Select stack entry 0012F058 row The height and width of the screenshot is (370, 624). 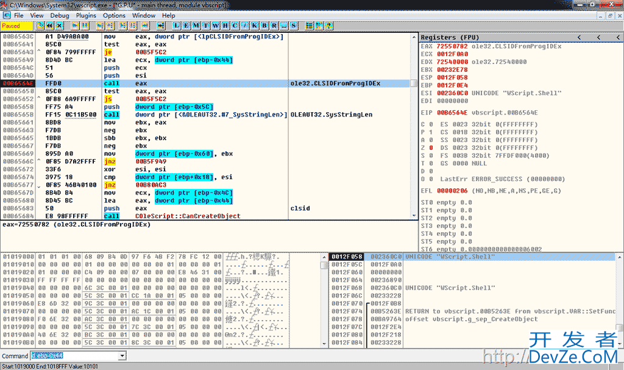(x=472, y=257)
